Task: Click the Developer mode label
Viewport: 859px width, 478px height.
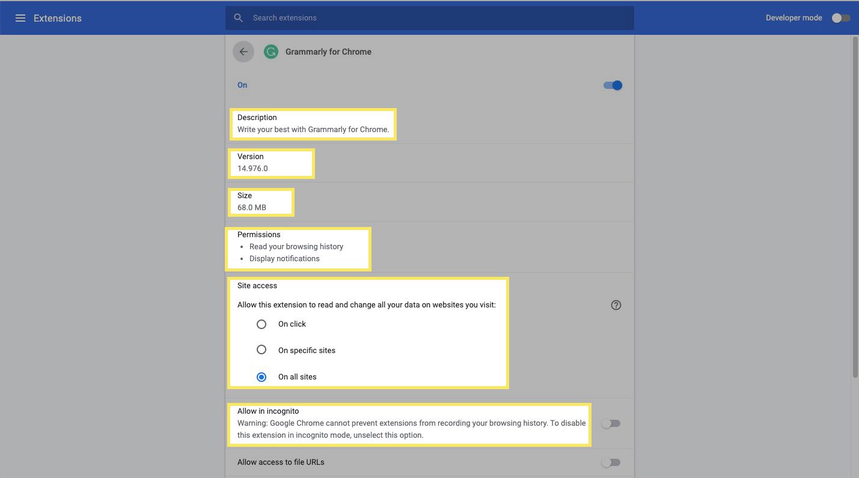Action: 793,18
